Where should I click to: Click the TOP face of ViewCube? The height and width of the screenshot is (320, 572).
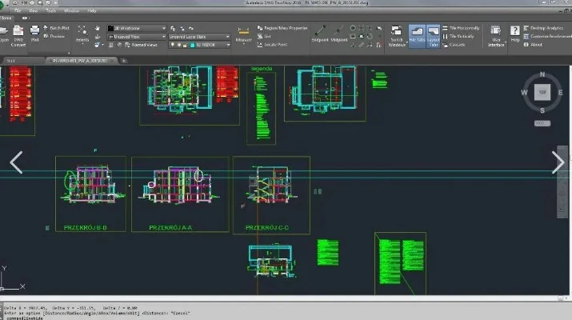pyautogui.click(x=540, y=93)
